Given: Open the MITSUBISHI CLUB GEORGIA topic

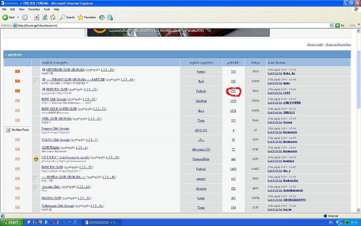Looking at the screenshot, I should [x=65, y=69].
